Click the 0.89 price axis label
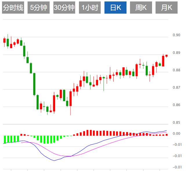Viewport: 186px width, 171px height. point(176,53)
